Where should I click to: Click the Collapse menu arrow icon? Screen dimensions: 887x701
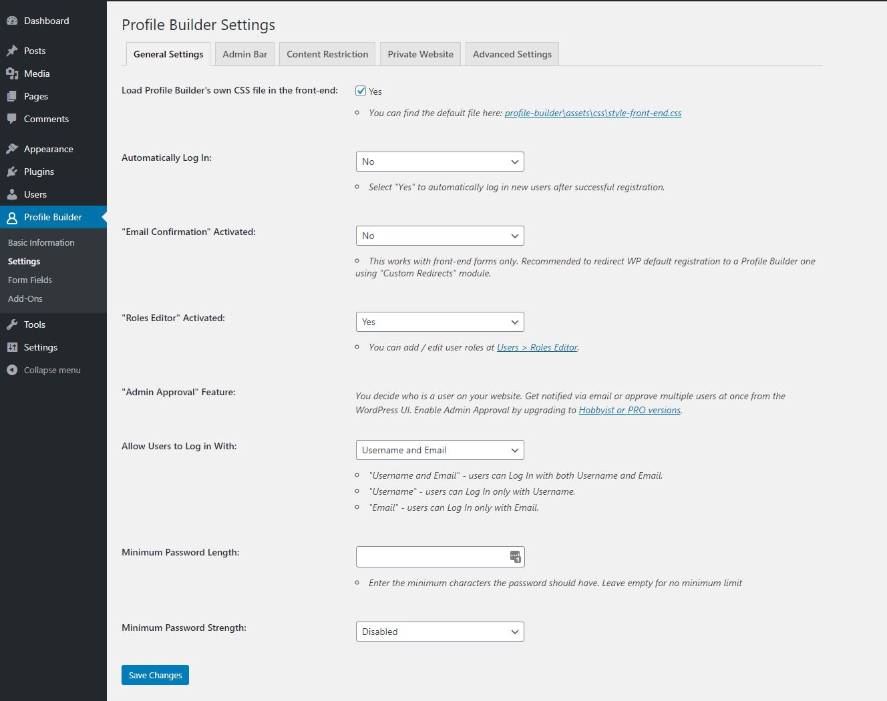pos(12,370)
